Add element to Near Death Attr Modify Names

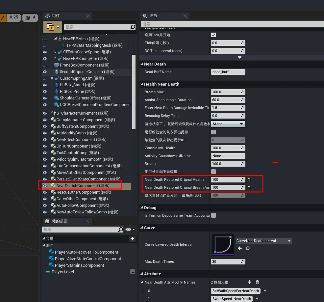(249, 282)
